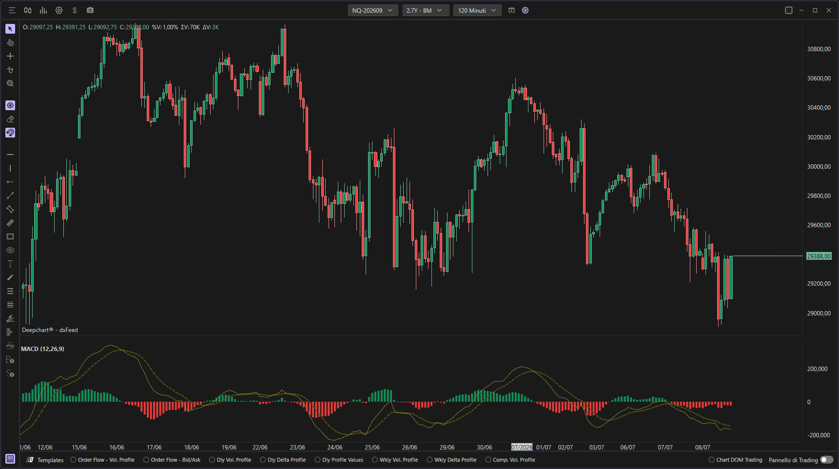Click the 29388,00 current price label
839x469 pixels.
point(819,256)
